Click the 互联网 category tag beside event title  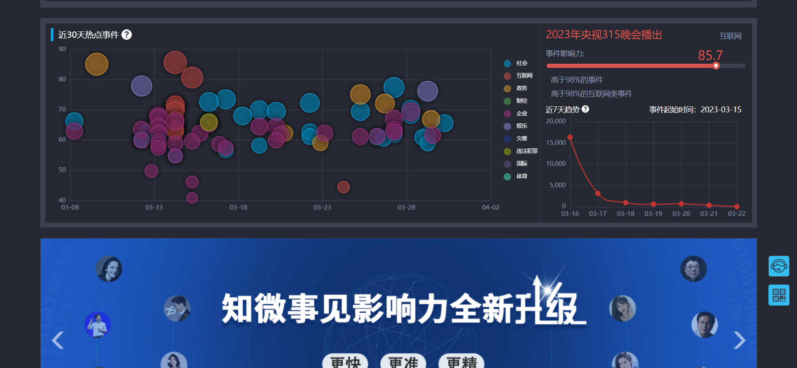coord(731,36)
